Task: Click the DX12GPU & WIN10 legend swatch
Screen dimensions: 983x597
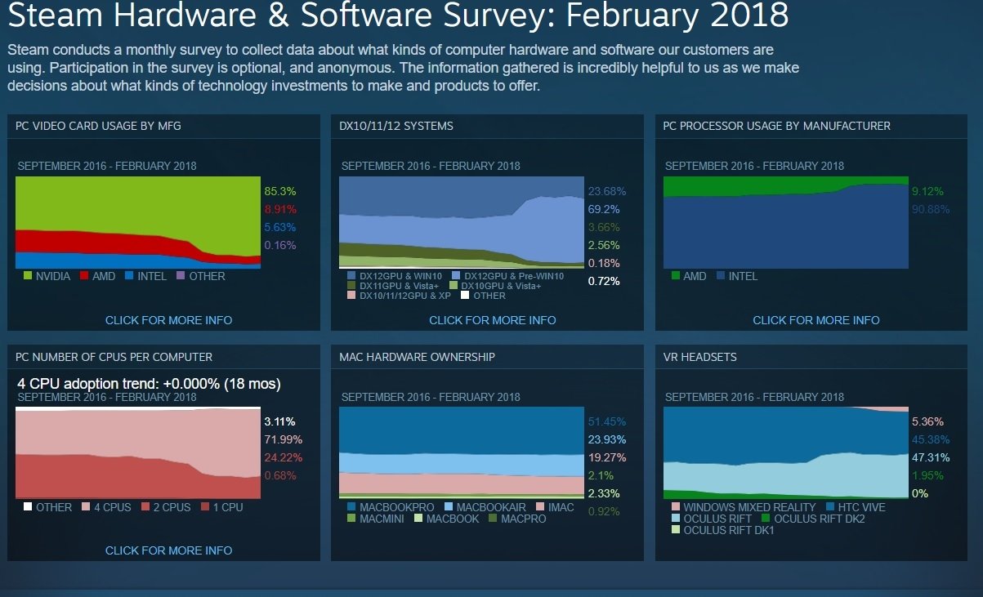Action: pos(351,276)
